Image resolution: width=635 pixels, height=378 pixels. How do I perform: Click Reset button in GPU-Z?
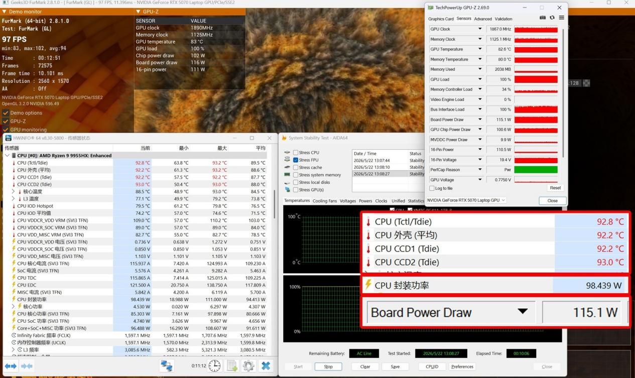coord(555,188)
